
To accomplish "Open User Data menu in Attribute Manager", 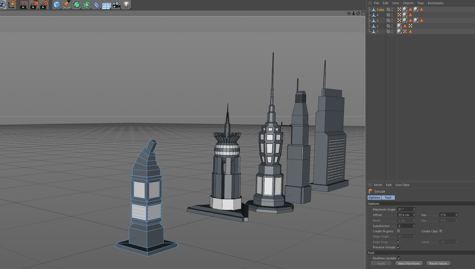I will pos(402,185).
